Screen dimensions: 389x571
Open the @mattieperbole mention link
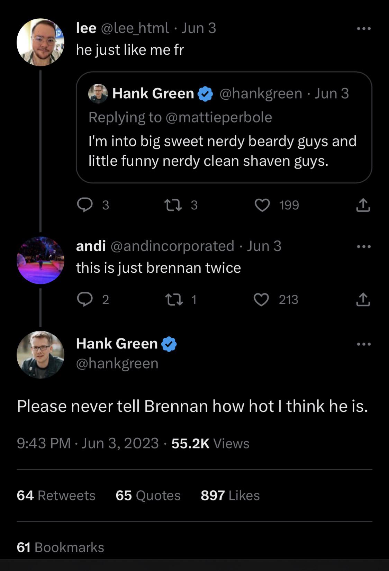[219, 117]
